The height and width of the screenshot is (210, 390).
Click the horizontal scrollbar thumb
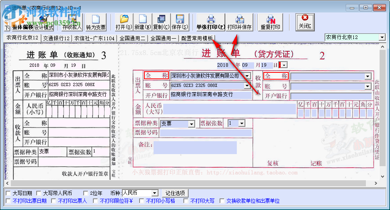[188, 183]
